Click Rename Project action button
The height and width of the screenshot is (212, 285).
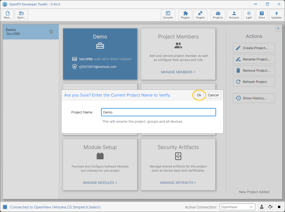coord(254,59)
